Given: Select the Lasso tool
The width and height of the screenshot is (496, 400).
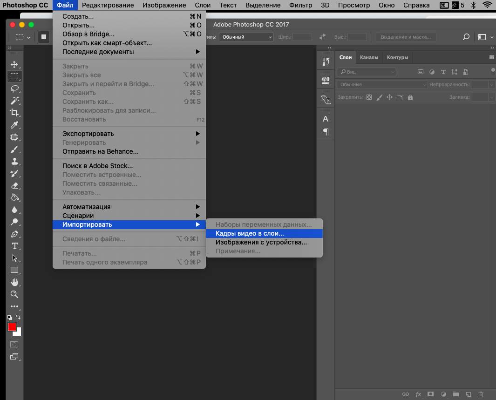Looking at the screenshot, I should coord(14,88).
